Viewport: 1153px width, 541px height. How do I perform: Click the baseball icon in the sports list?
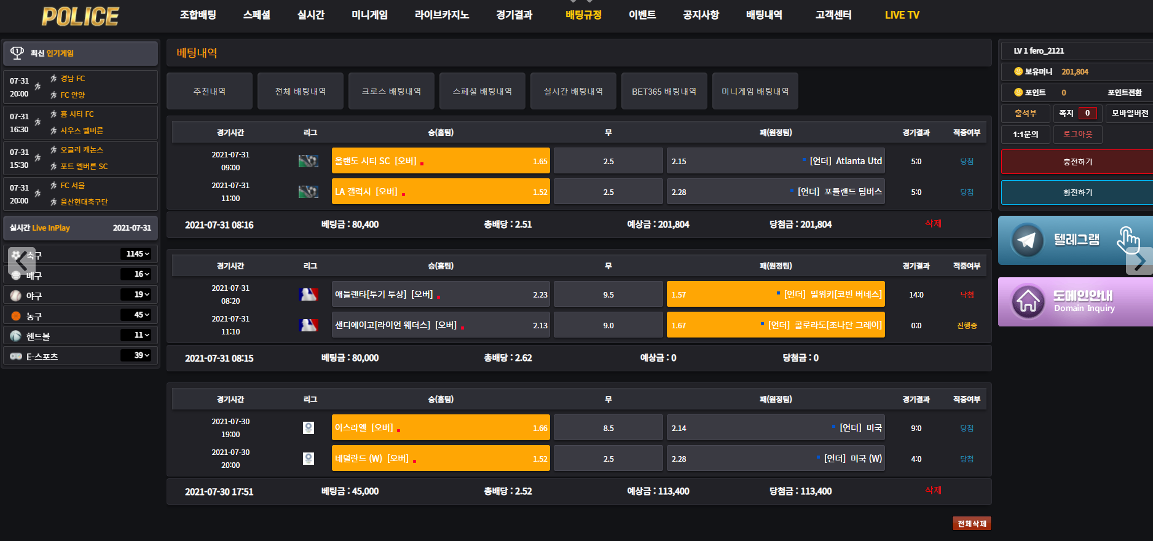click(16, 296)
